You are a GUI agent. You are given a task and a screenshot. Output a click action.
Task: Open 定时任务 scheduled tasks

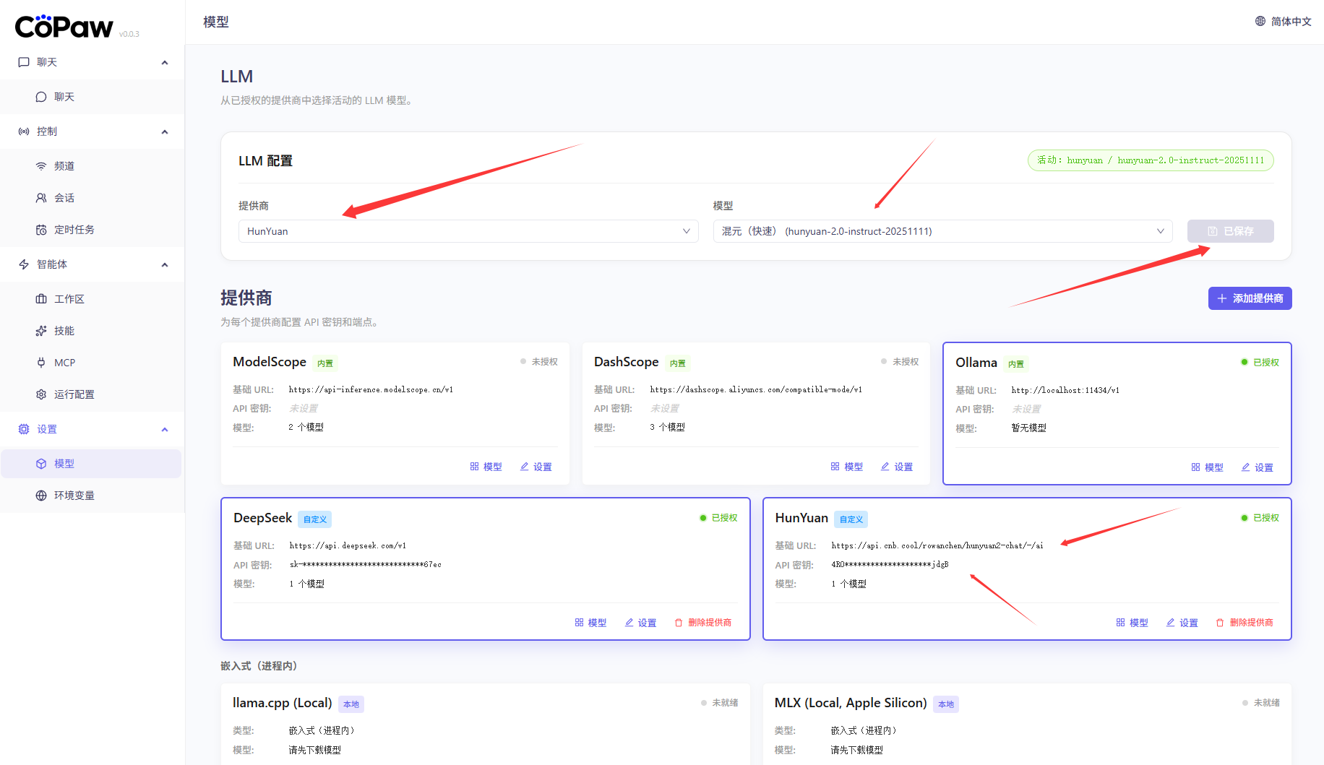tap(74, 230)
